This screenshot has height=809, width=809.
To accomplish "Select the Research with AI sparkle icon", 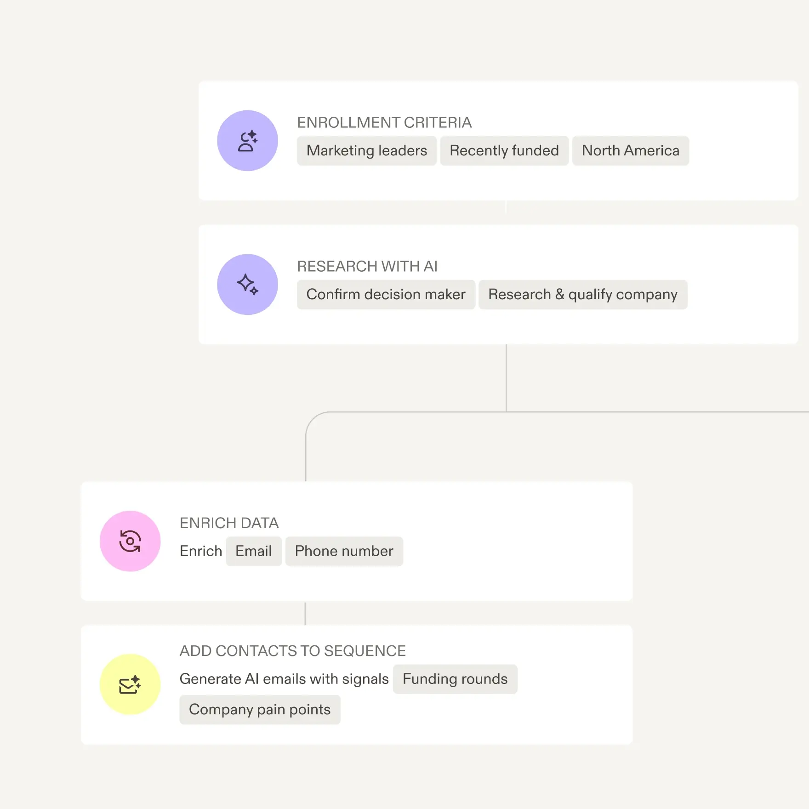I will point(247,285).
